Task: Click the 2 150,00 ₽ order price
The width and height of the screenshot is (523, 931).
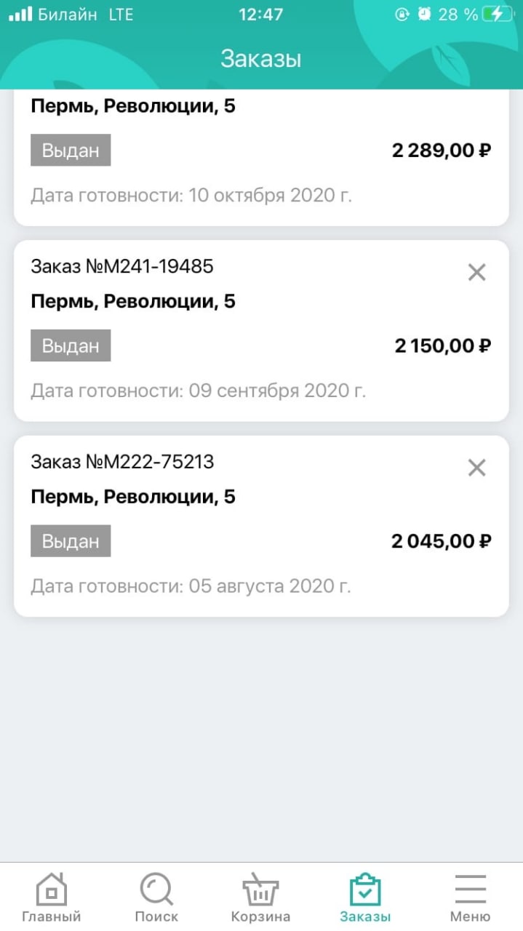Action: click(442, 345)
